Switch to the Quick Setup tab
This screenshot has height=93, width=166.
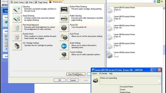pyautogui.click(x=17, y=2)
